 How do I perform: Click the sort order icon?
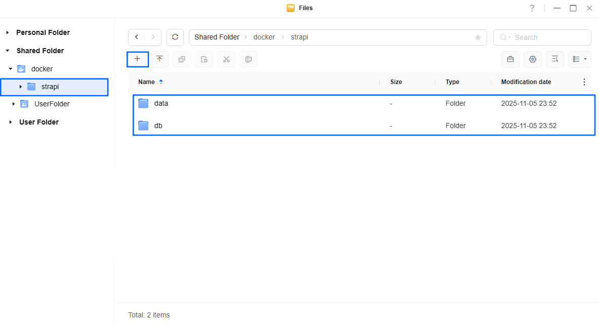(x=555, y=59)
